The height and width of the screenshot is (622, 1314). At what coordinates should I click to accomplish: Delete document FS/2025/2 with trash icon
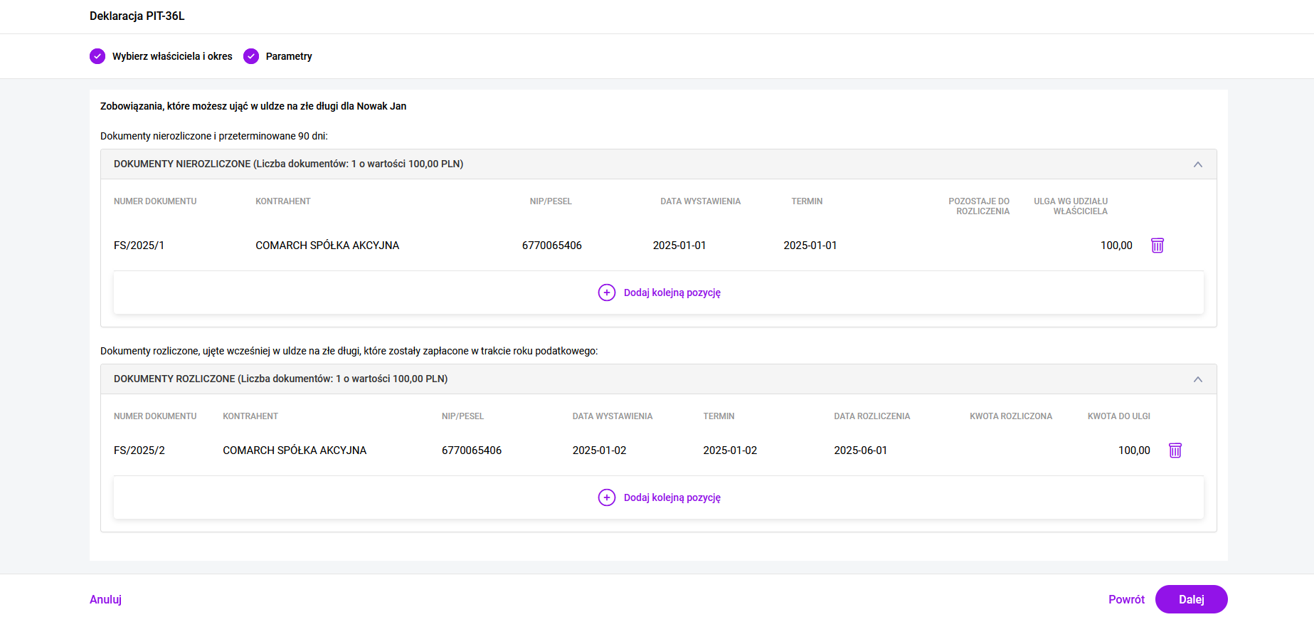1175,450
